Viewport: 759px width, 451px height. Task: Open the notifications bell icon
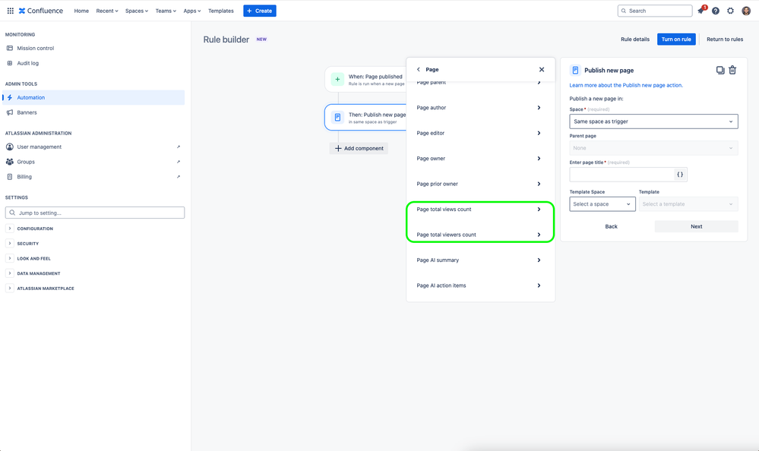[x=701, y=11]
